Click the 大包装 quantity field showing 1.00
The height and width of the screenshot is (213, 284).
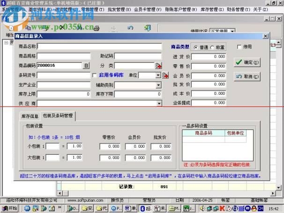pos(75,157)
